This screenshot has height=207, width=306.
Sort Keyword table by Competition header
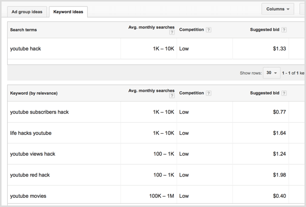tap(191, 93)
